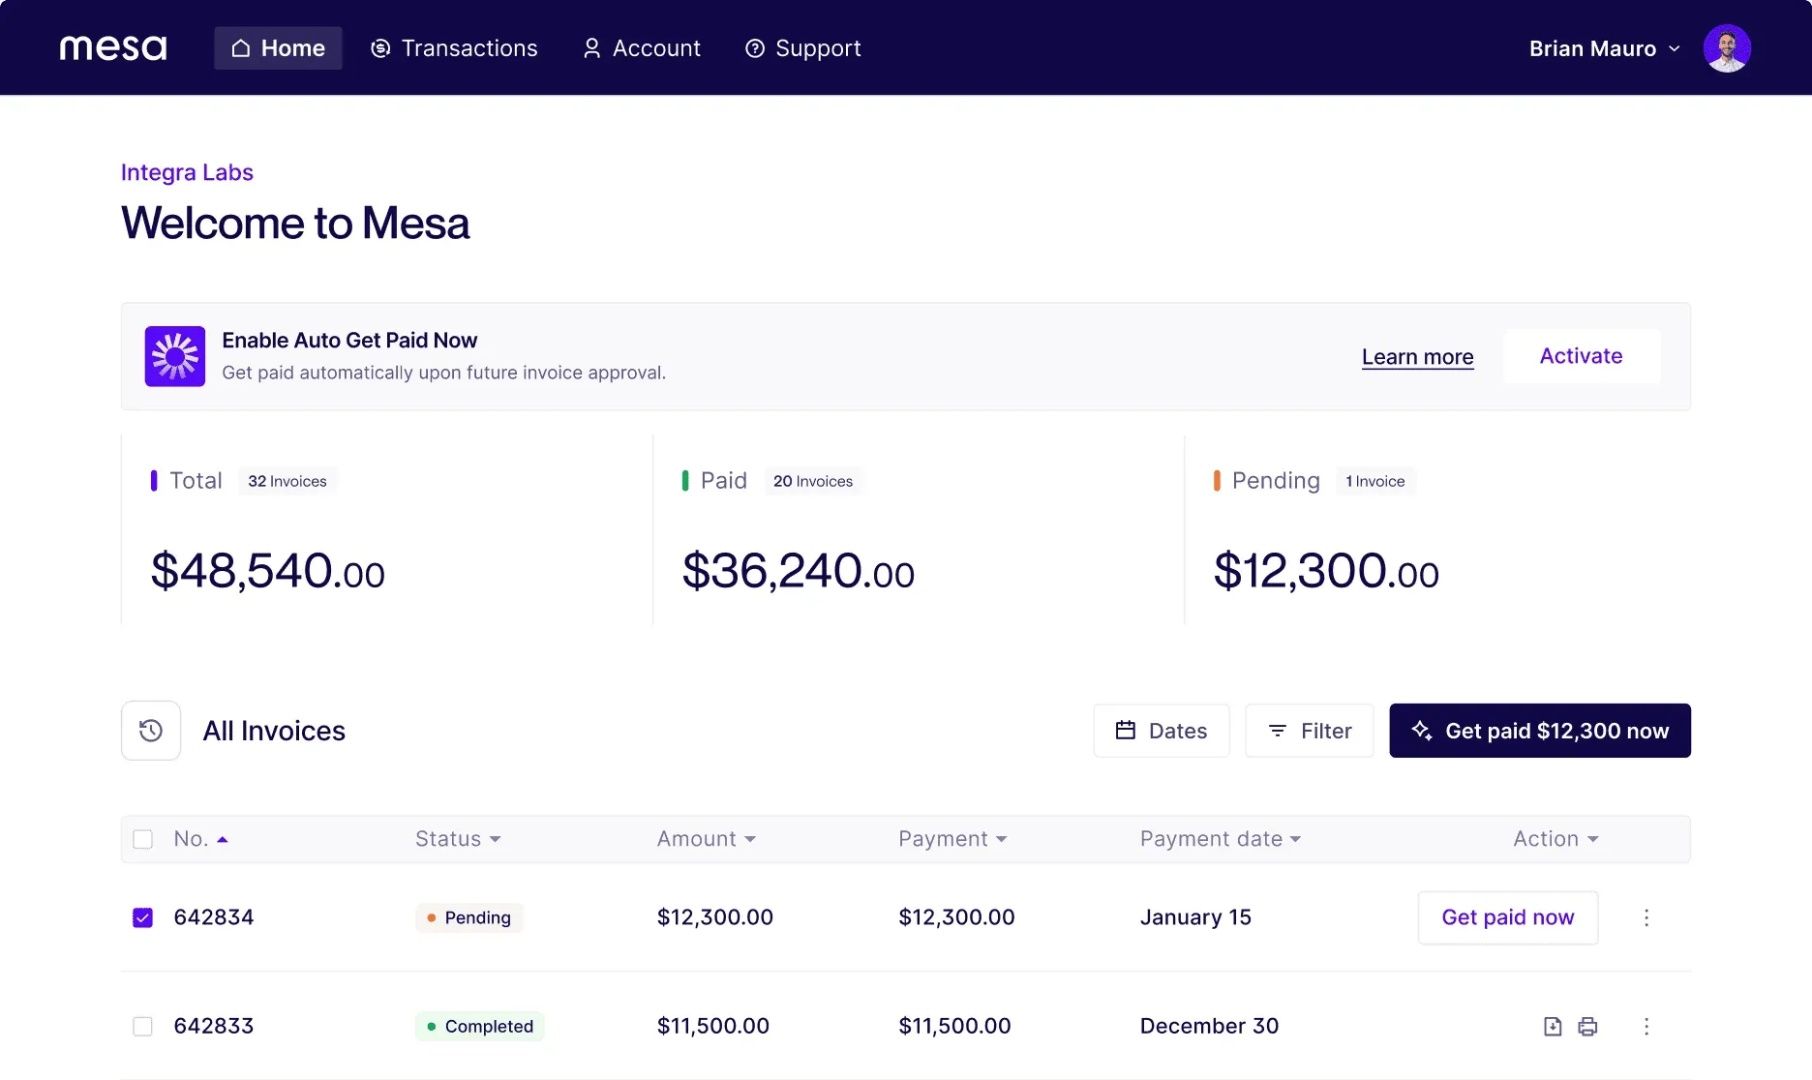The width and height of the screenshot is (1812, 1080).
Task: Open the Status column sort dropdown
Action: 457,839
